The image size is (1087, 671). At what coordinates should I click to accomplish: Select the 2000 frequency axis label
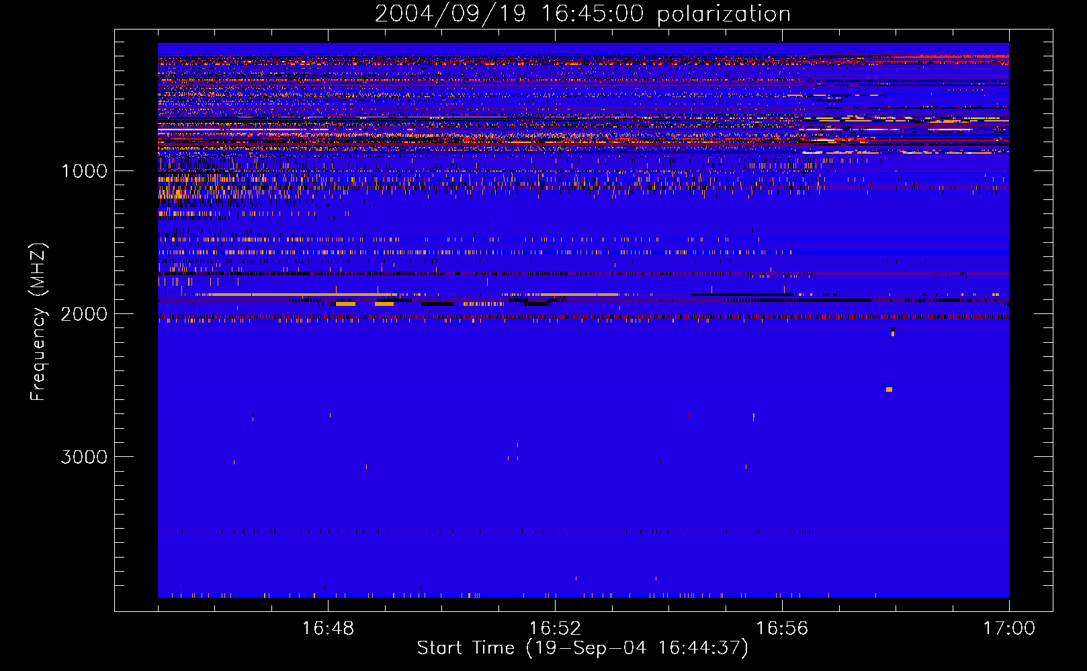coord(84,314)
